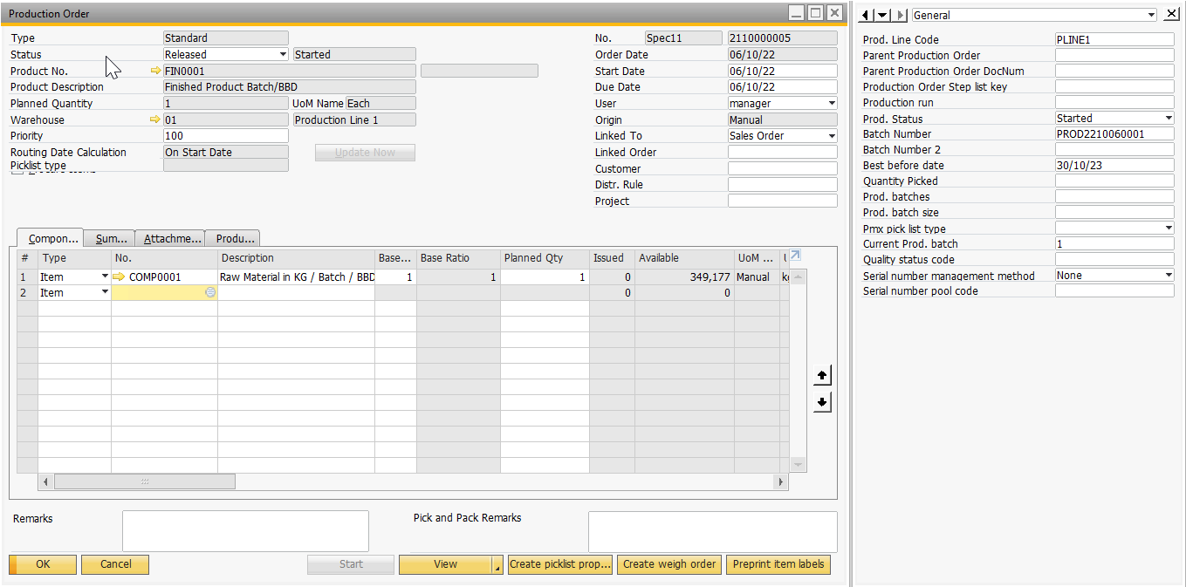Viewport: 1186px width, 587px height.
Task: Switch to the Attachme... tab
Action: 170,238
